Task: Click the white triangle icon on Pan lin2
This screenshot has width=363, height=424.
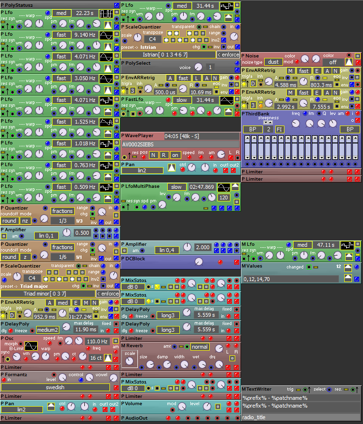Action: (172, 168)
